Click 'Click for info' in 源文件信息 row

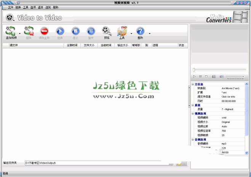pos(228,97)
